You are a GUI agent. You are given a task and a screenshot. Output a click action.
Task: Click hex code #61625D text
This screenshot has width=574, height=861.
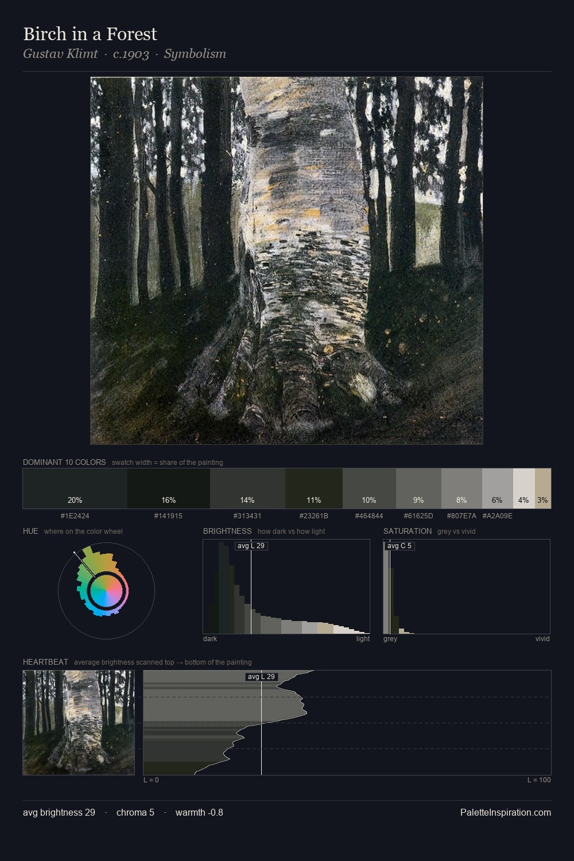418,516
